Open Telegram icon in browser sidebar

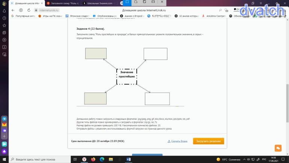point(4,118)
